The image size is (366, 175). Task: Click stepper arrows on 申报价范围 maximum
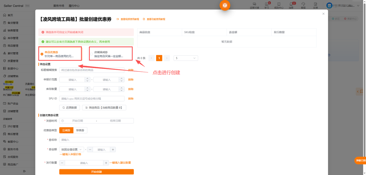tap(122, 80)
